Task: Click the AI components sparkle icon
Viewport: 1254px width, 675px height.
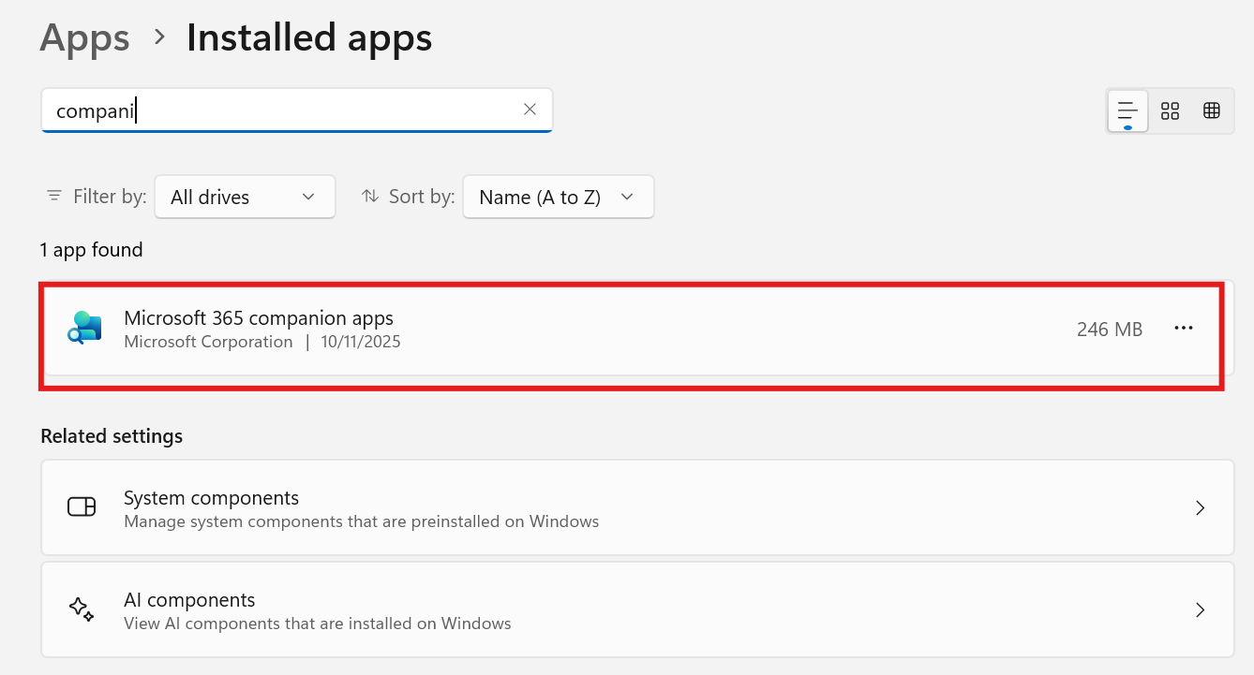Action: (x=82, y=609)
